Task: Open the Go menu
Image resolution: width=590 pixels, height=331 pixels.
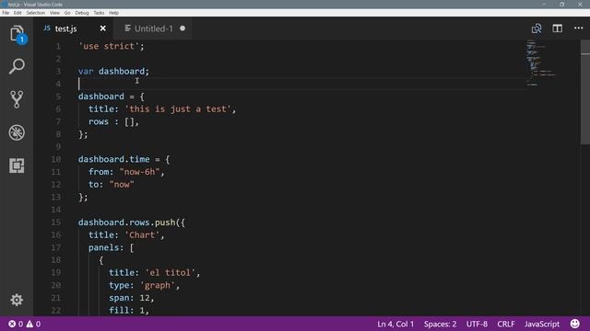Action: pos(67,13)
